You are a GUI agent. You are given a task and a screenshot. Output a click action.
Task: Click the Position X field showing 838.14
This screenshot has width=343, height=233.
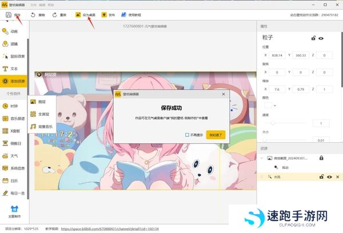277,55
